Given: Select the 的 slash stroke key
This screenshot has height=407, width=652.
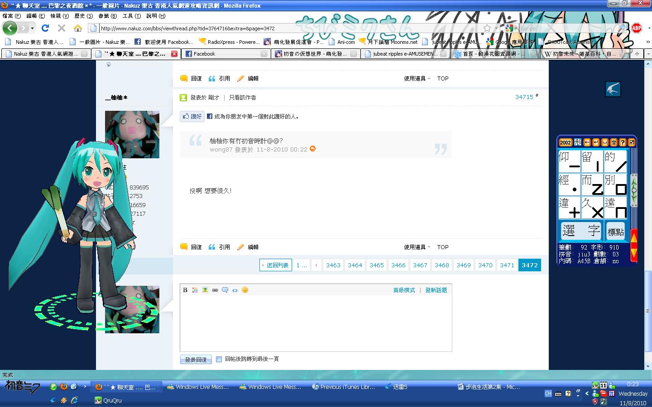Looking at the screenshot, I should point(615,161).
